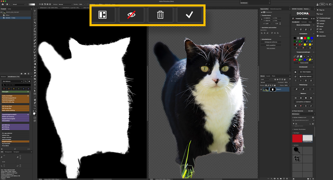Viewport: 333px width, 180px height.
Task: Click the gear icon in the DOCMA panel header
Action: (x=312, y=18)
